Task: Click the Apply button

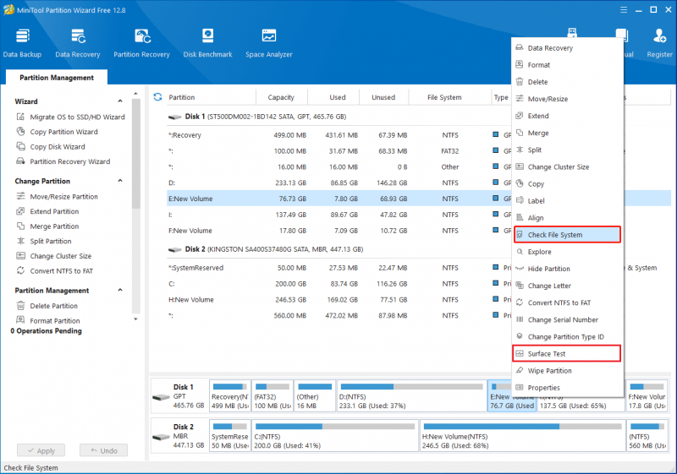Action: pos(41,450)
